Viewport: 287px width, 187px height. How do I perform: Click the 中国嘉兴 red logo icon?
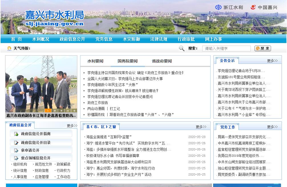point(253,7)
